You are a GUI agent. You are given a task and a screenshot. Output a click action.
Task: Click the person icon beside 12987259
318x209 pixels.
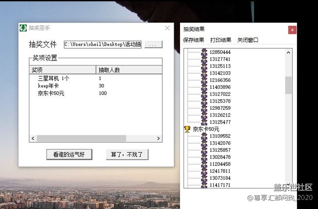coord(204,108)
